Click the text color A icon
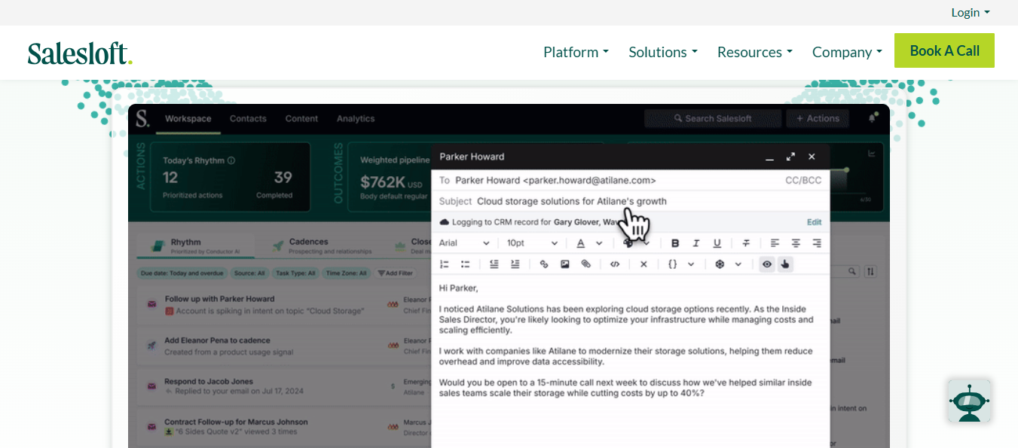The image size is (1018, 448). [580, 243]
